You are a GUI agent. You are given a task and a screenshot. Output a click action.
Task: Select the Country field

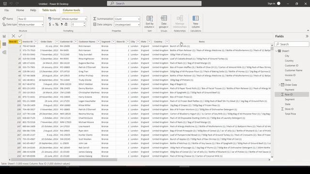[289, 61]
